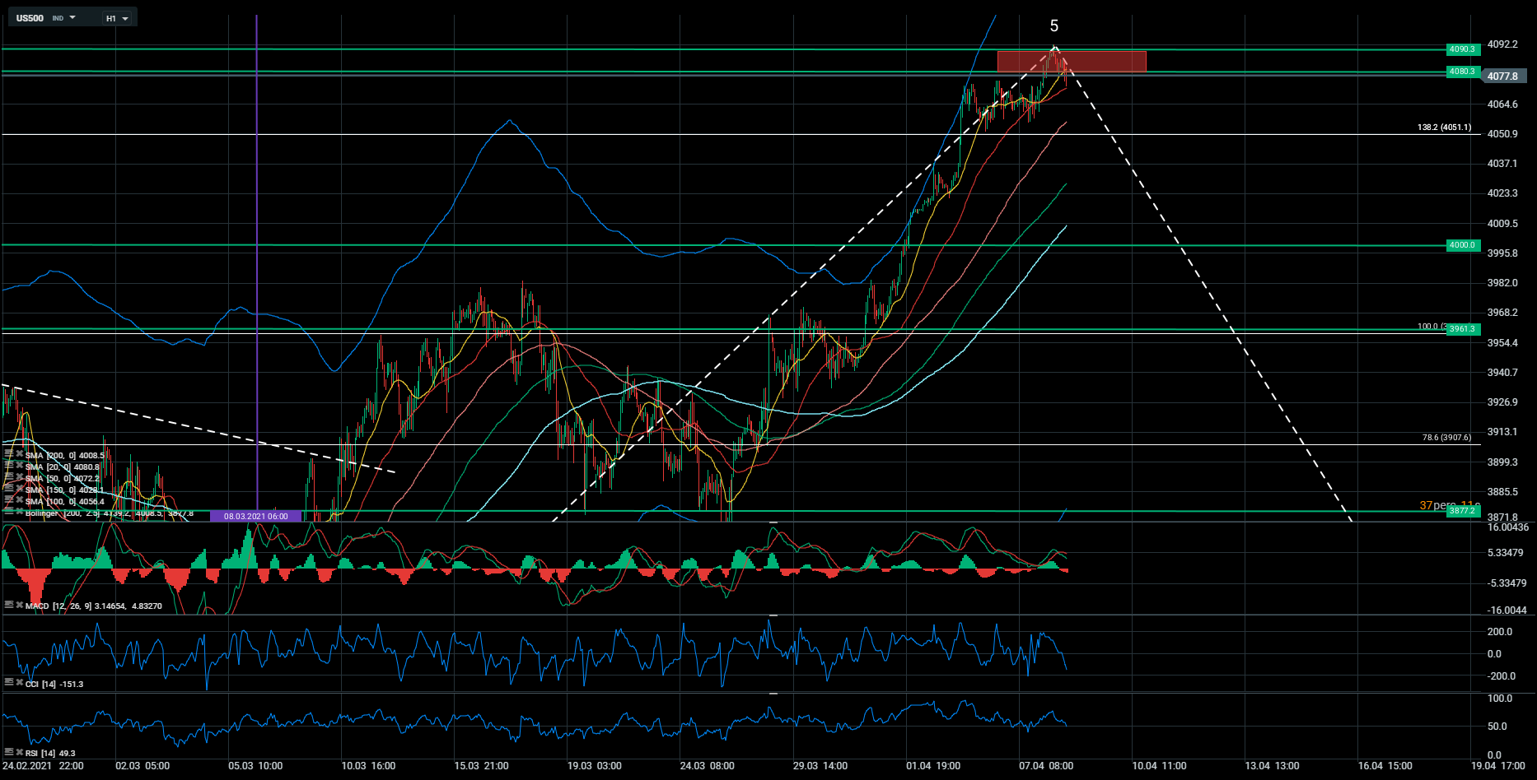
Task: Open the MACD indicator settings icon
Action: tap(9, 606)
